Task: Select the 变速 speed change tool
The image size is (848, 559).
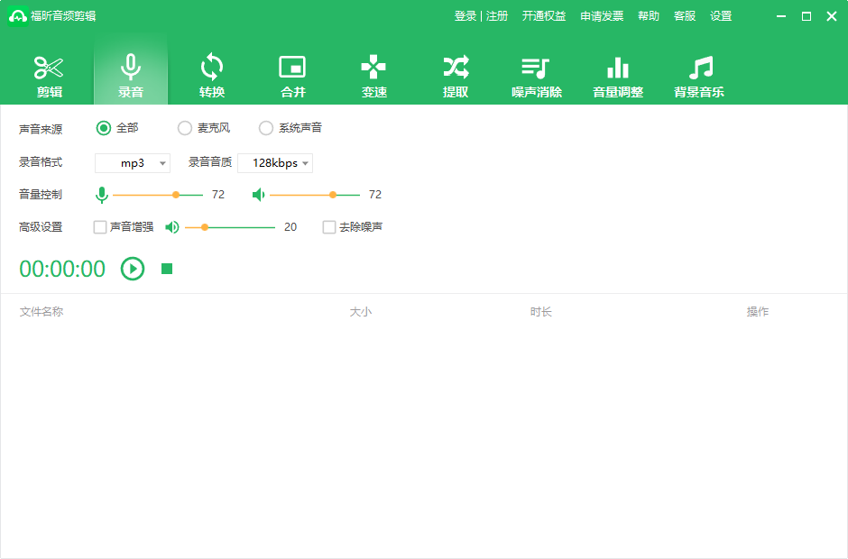Action: 373,74
